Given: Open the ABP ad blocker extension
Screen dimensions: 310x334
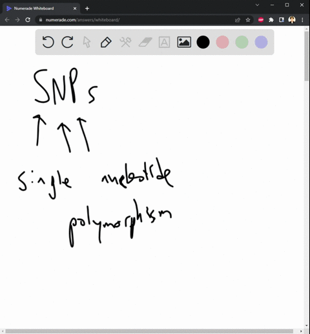Looking at the screenshot, I should [x=261, y=20].
